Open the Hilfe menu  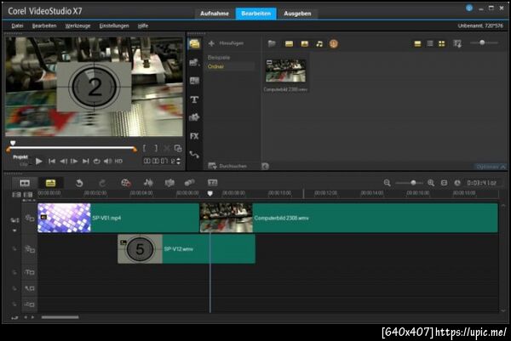click(143, 26)
